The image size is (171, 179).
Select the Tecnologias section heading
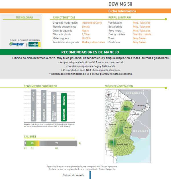point(24,18)
